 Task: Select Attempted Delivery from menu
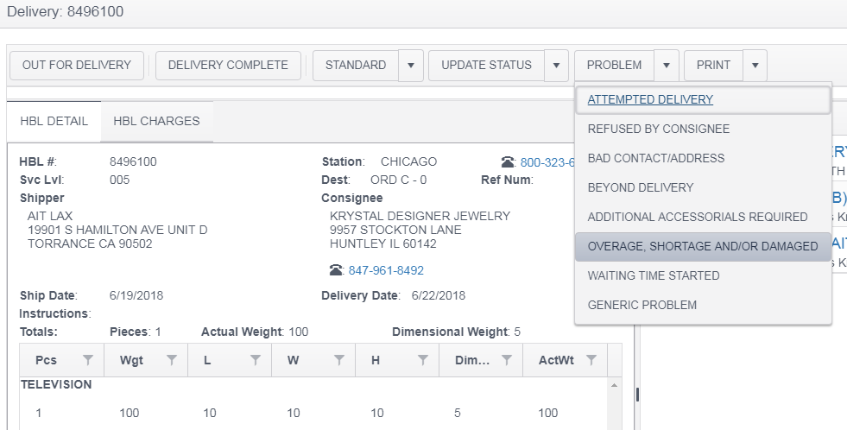pyautogui.click(x=703, y=99)
